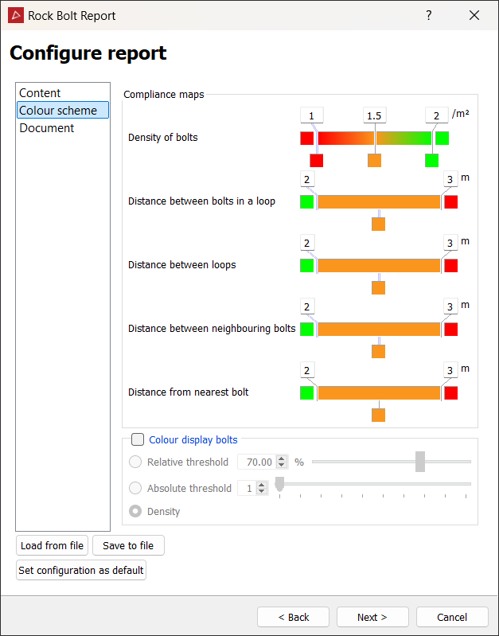Click red swatch left of Density gradient

click(306, 138)
